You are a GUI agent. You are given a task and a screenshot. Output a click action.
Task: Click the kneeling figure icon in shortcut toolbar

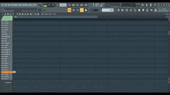147,10
